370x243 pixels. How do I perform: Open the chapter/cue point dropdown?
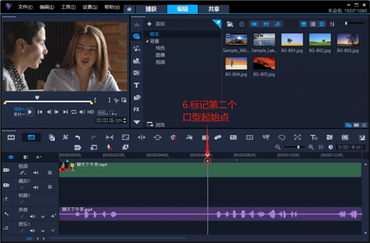coord(39,157)
